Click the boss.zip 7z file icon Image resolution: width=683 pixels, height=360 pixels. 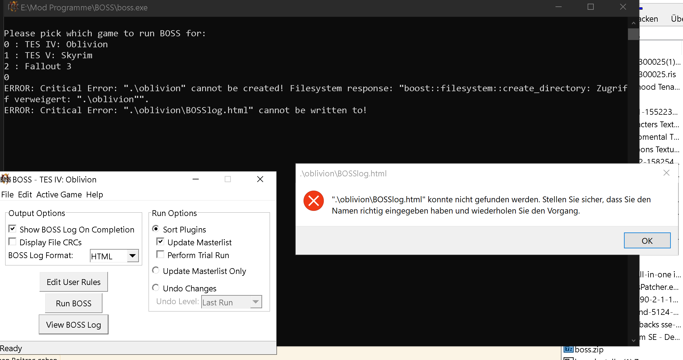click(568, 349)
